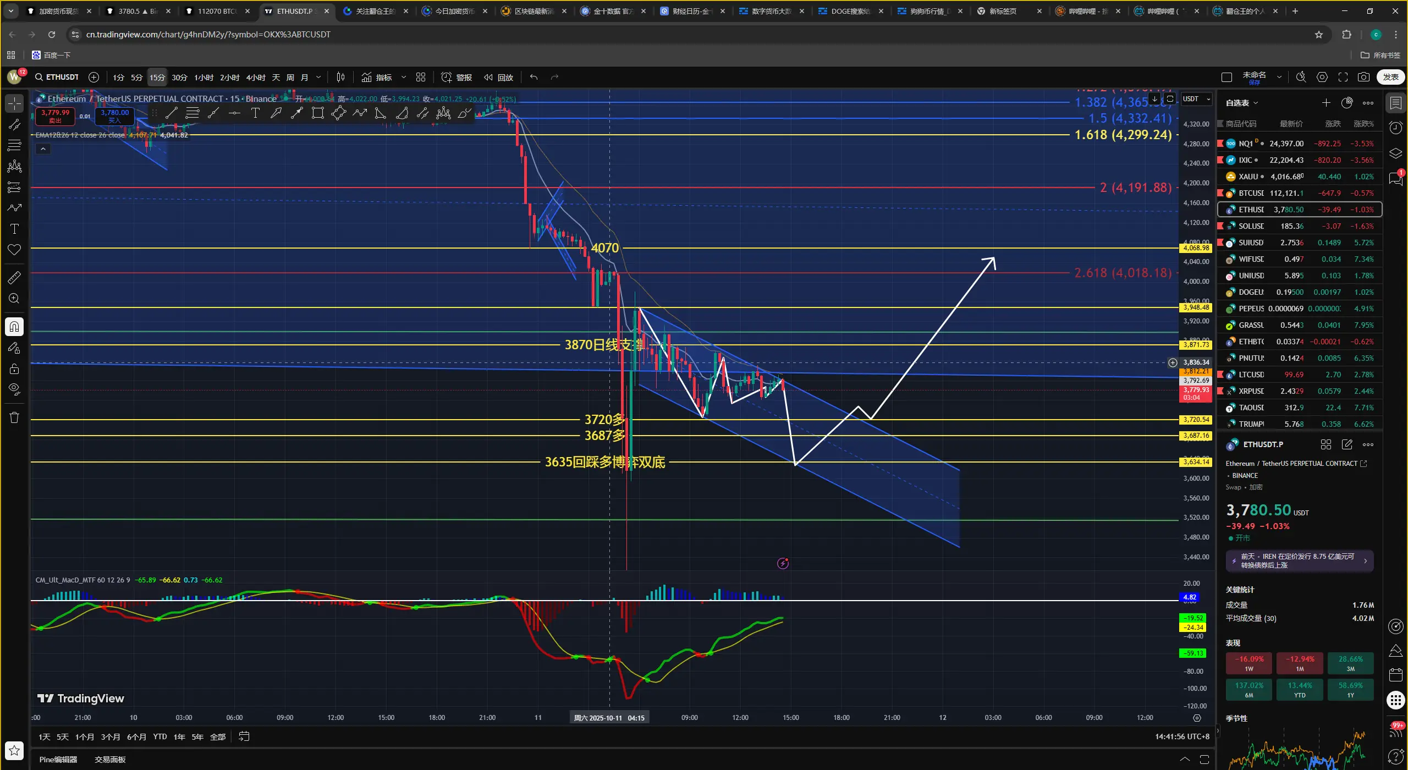1408x770 pixels.
Task: Click the 发表 publish button
Action: click(x=1390, y=77)
